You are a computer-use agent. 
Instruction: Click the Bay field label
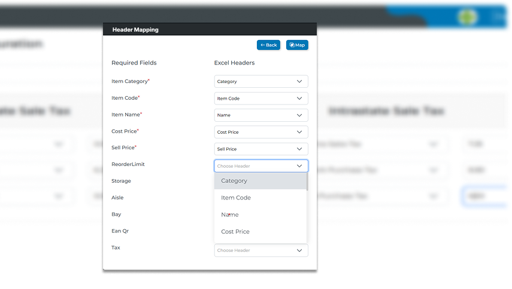coord(116,214)
